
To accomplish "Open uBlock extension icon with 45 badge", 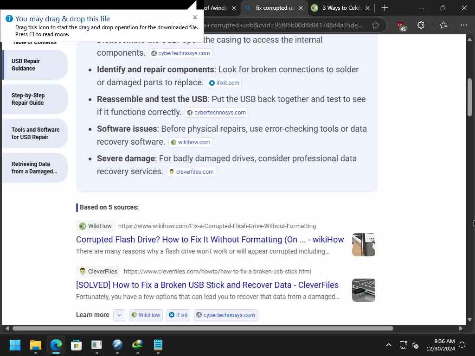I will 401,26.
